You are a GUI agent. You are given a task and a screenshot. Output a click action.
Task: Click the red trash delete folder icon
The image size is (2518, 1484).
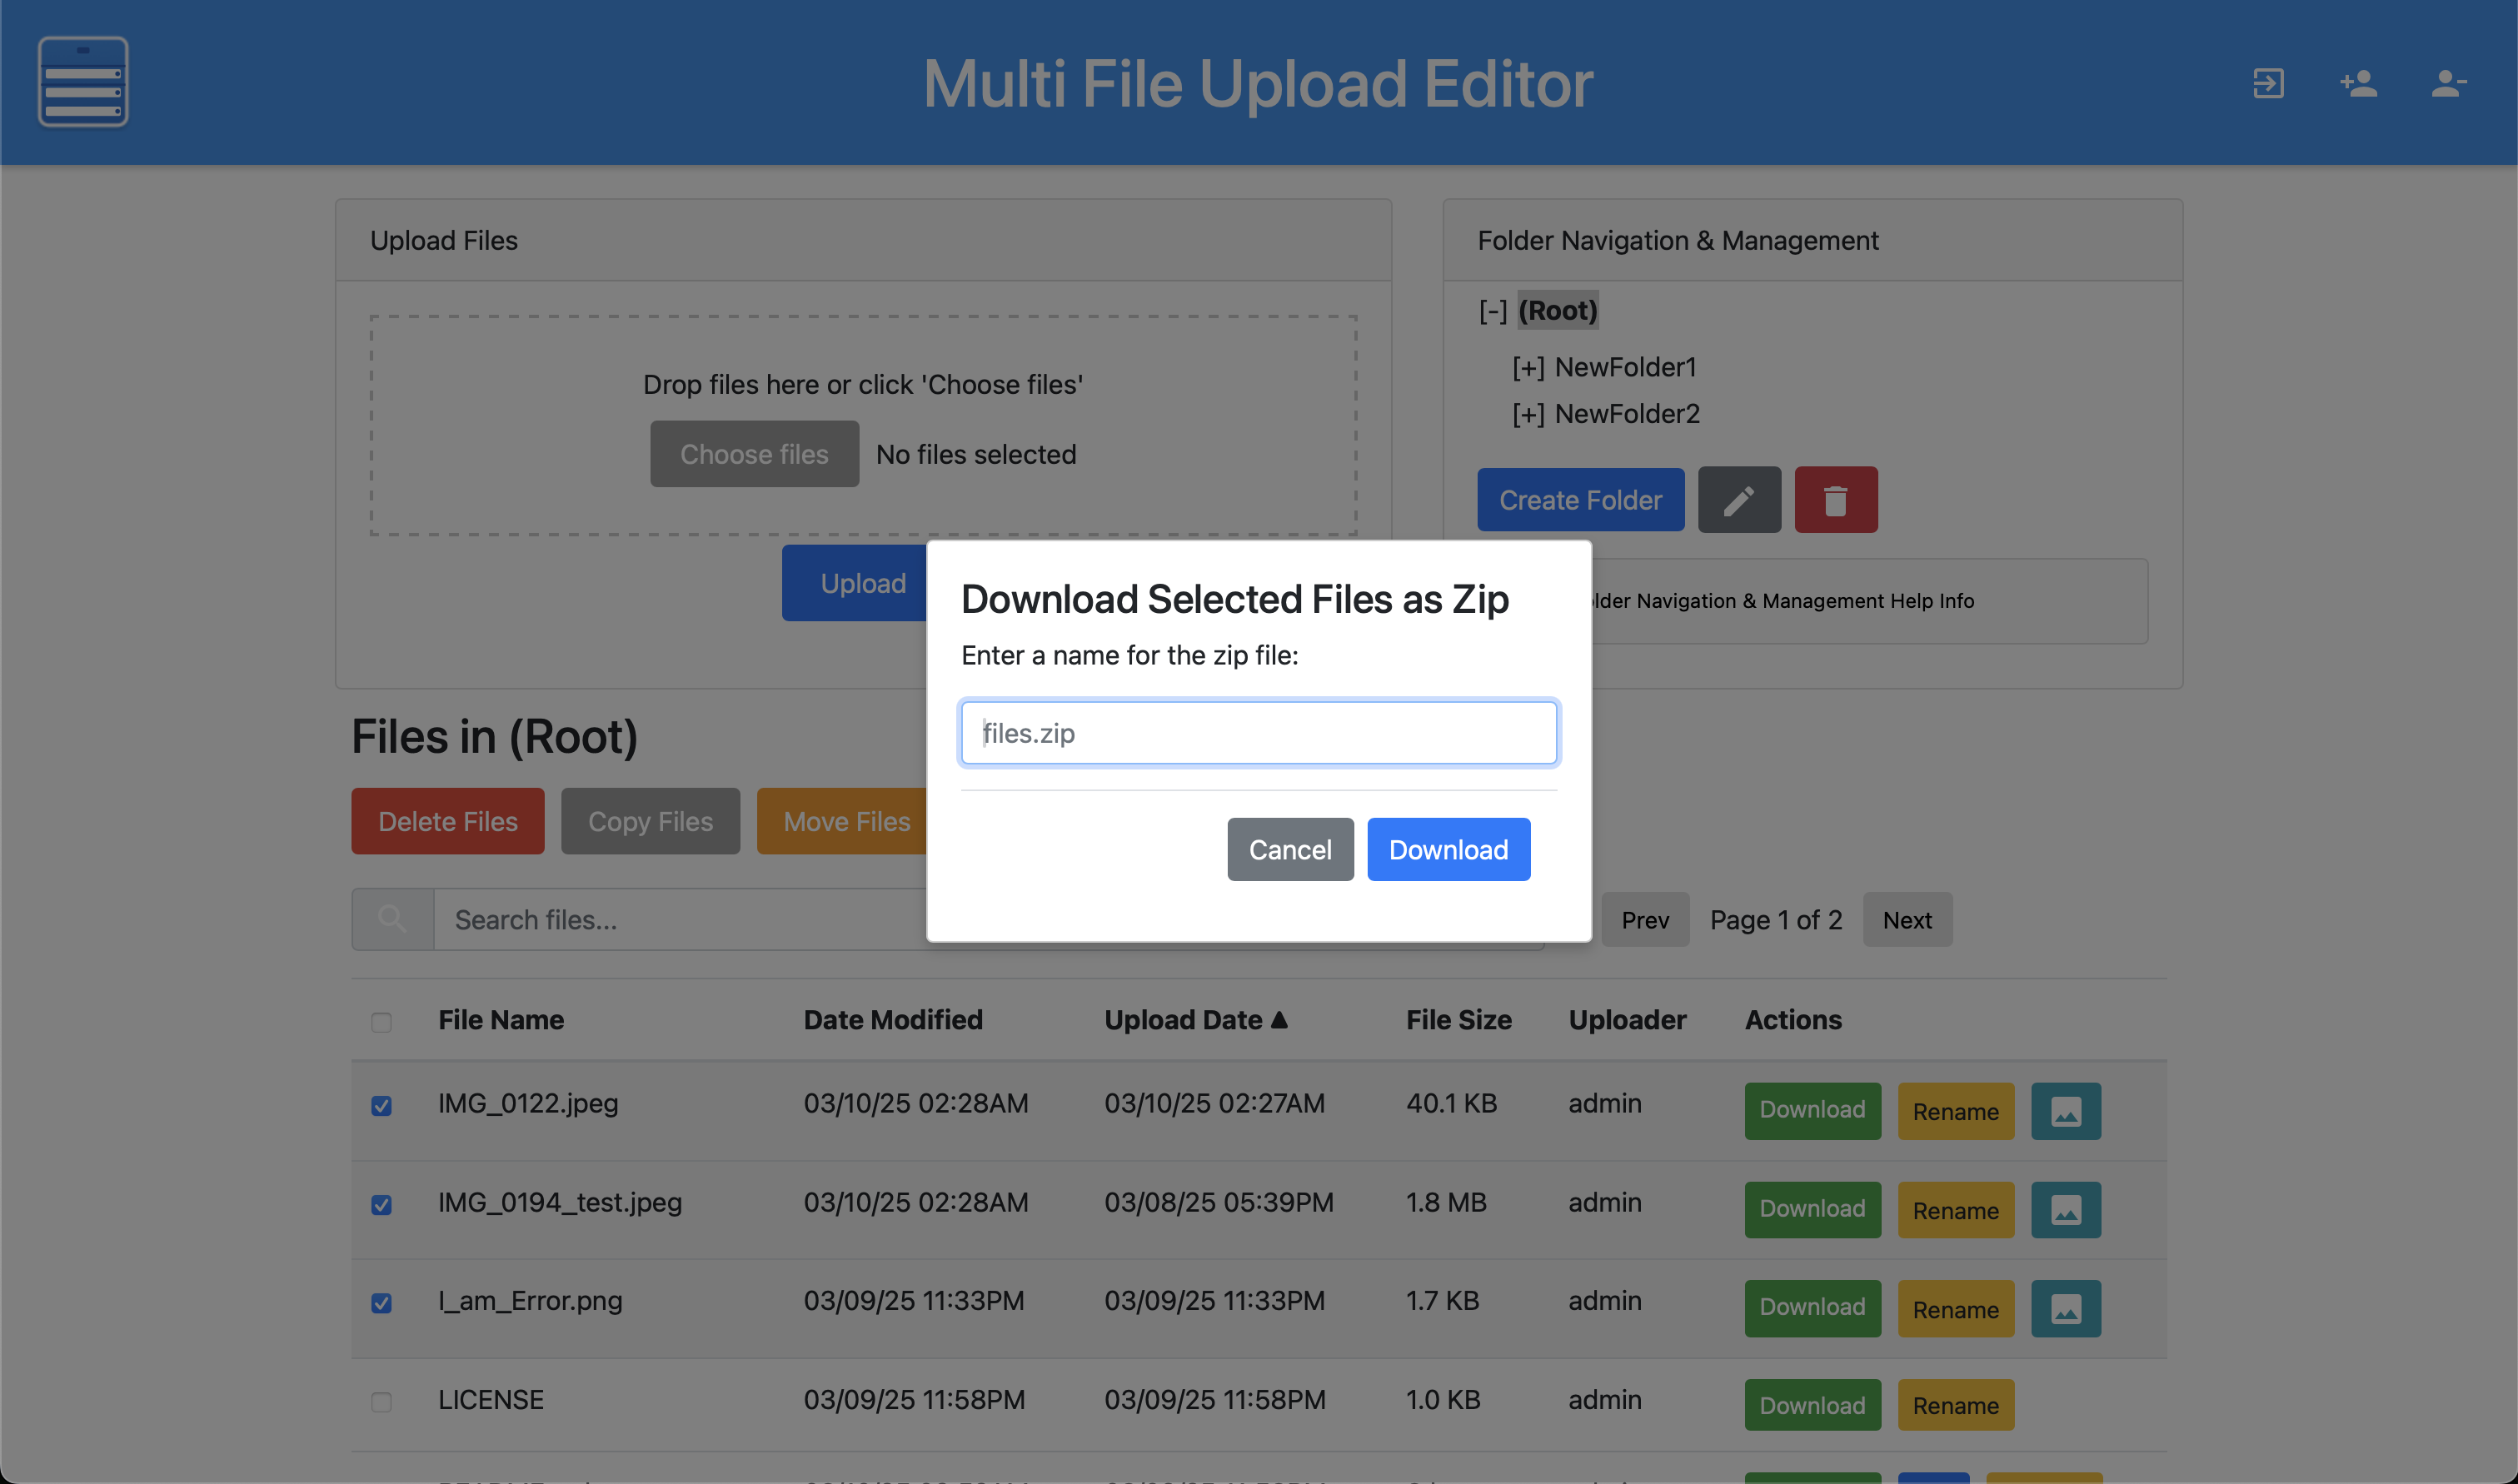click(1835, 500)
